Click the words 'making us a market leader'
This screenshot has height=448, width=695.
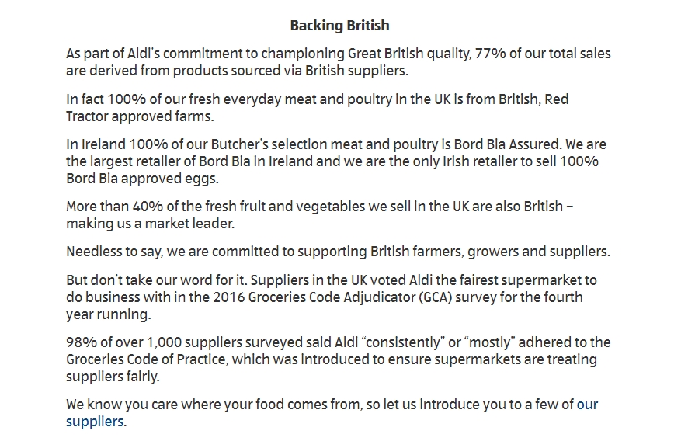coord(149,224)
